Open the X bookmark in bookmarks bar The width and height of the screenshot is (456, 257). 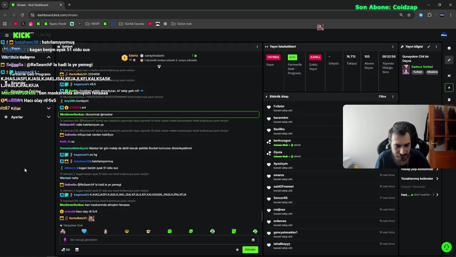tap(23, 24)
